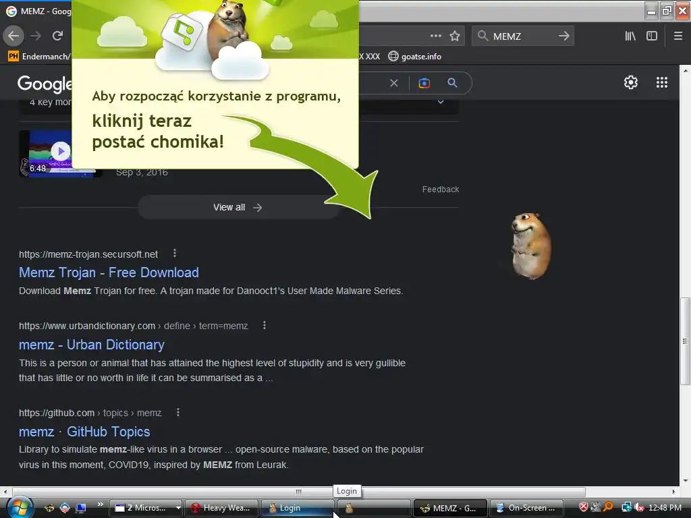
Task: Clear the Google search field with X
Action: tap(394, 83)
